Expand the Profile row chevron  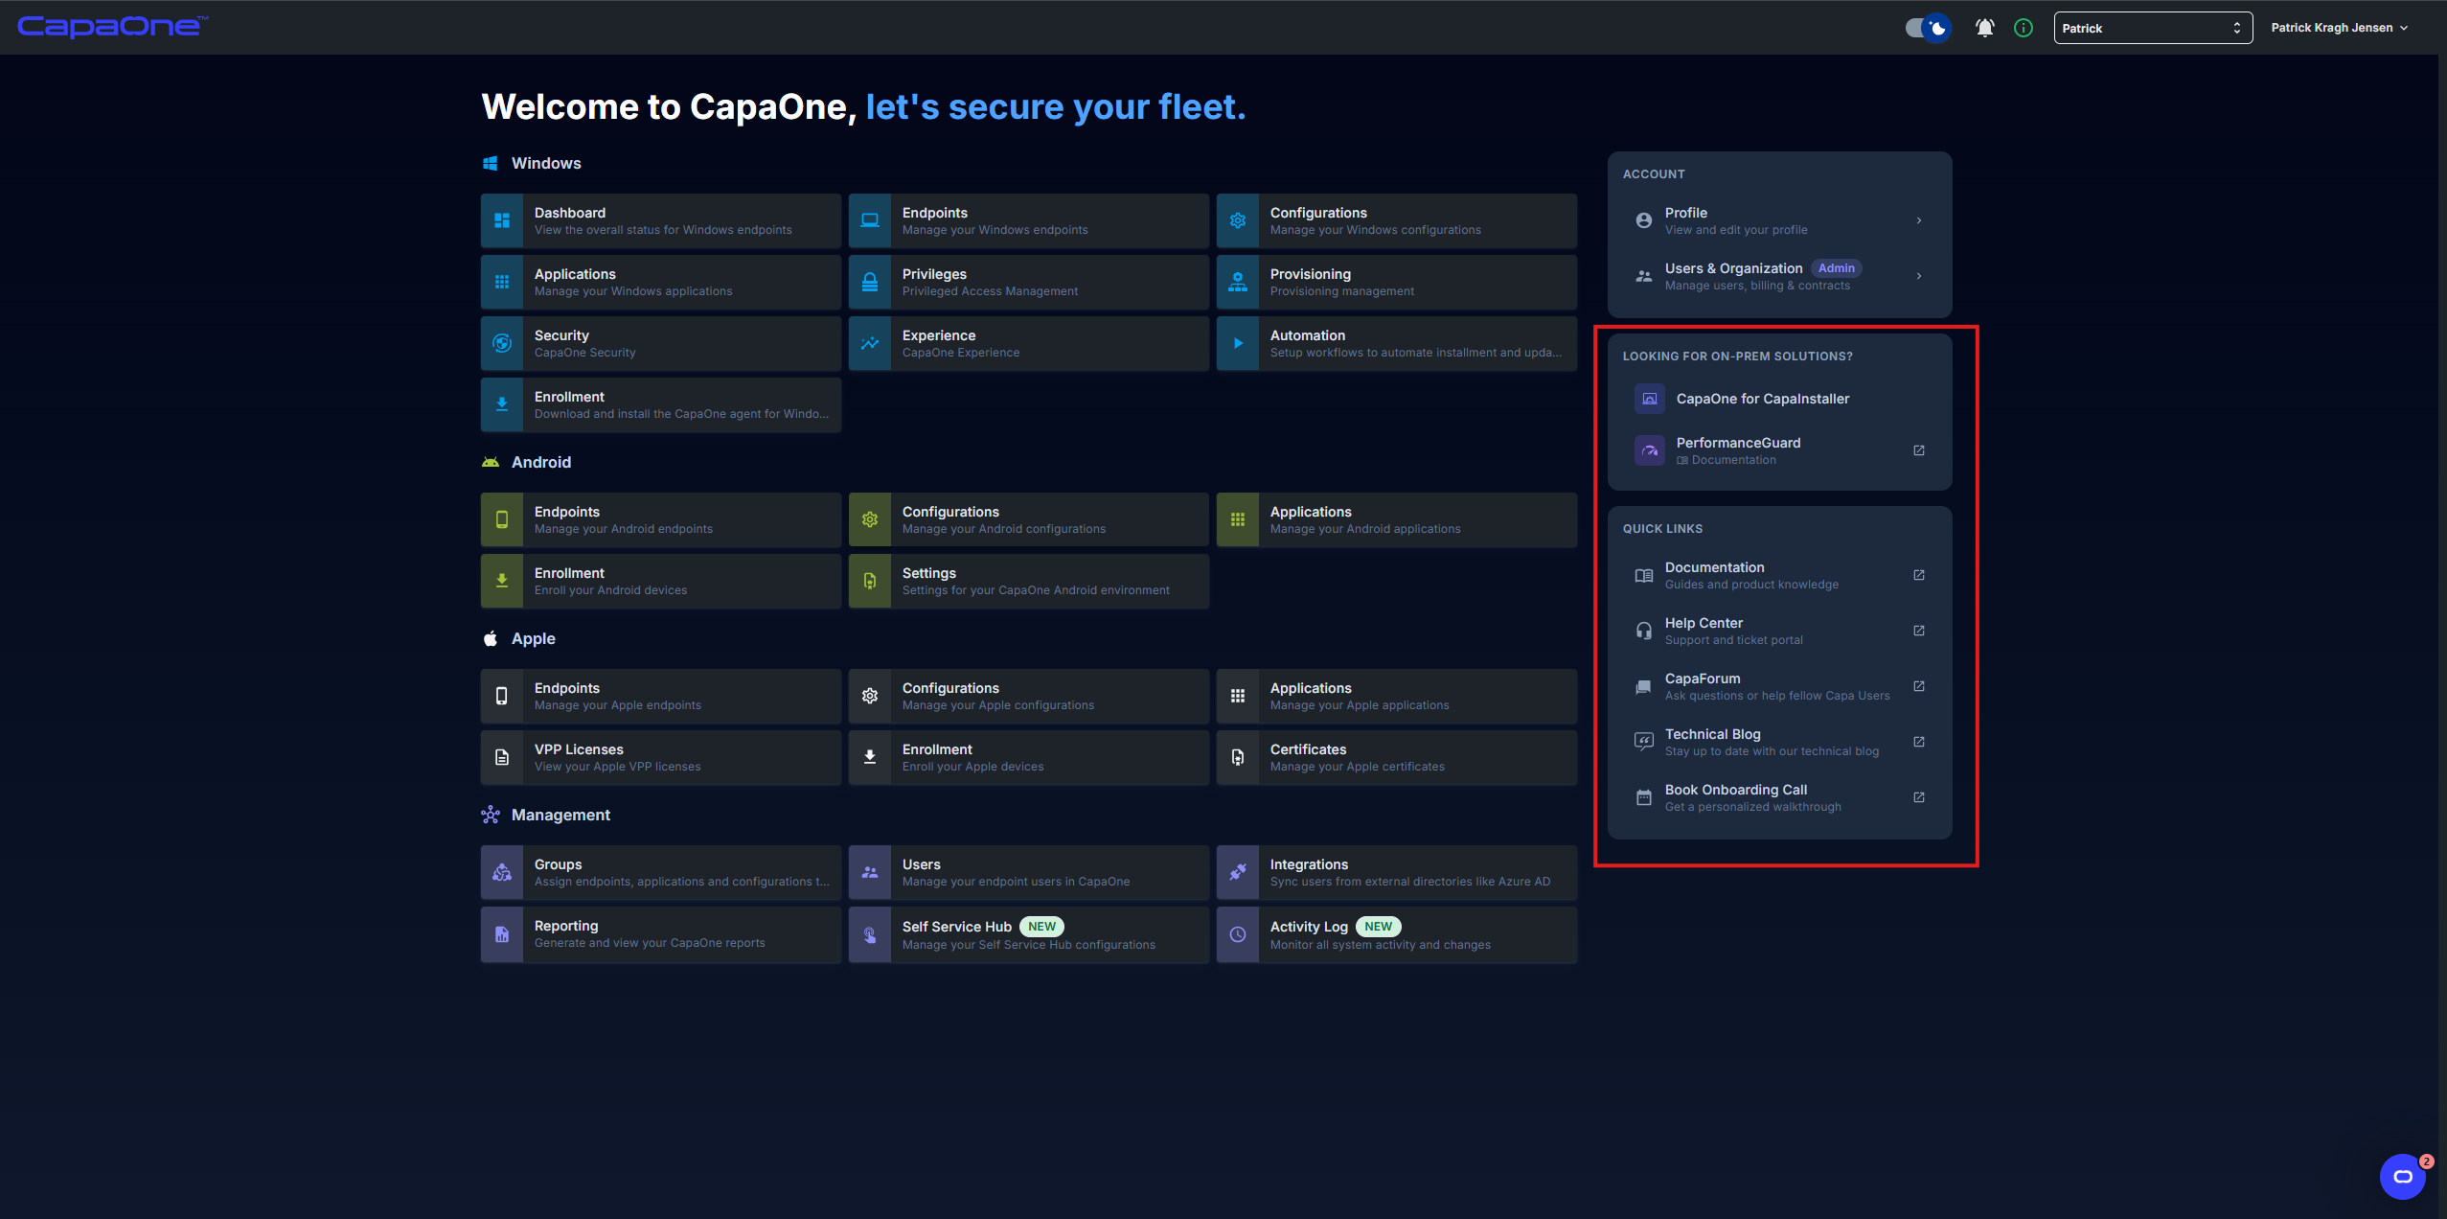pyautogui.click(x=1919, y=220)
